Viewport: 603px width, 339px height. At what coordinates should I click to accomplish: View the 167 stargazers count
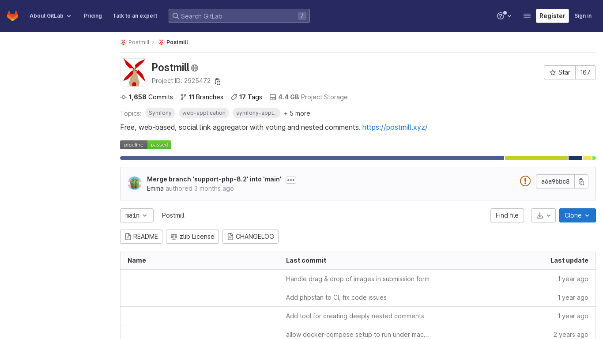coord(585,72)
